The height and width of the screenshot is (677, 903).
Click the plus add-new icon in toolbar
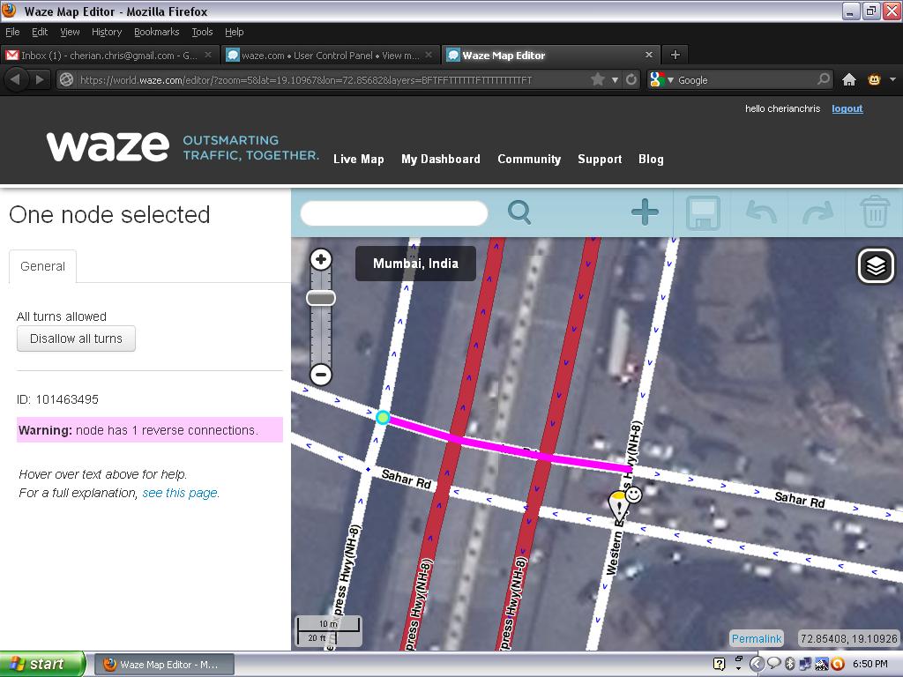click(x=645, y=212)
